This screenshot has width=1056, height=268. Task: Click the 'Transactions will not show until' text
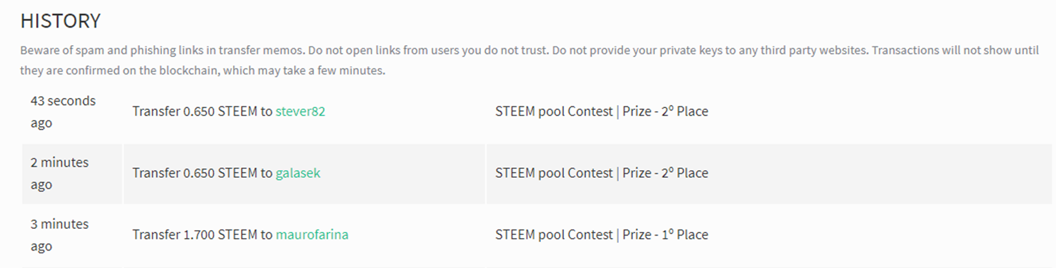955,50
